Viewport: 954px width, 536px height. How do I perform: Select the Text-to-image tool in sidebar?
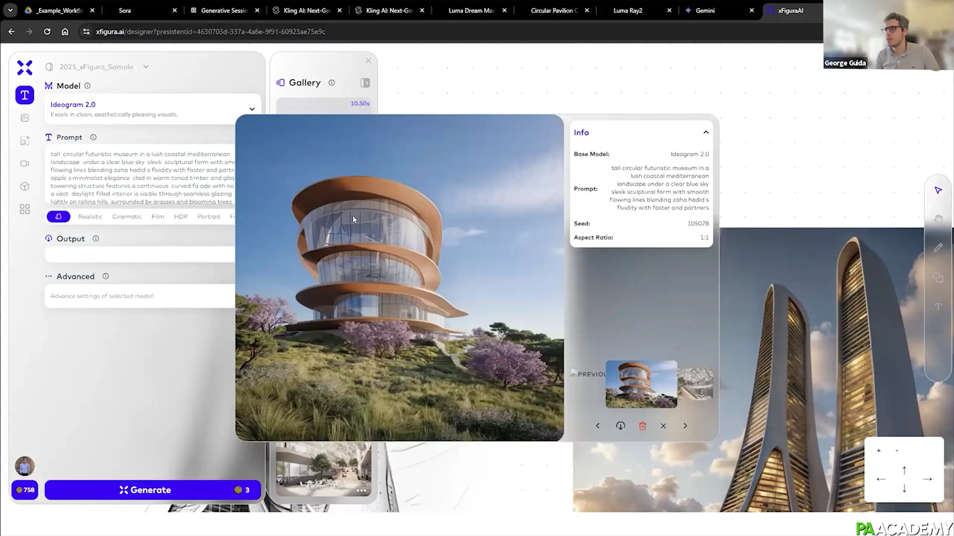coord(25,95)
